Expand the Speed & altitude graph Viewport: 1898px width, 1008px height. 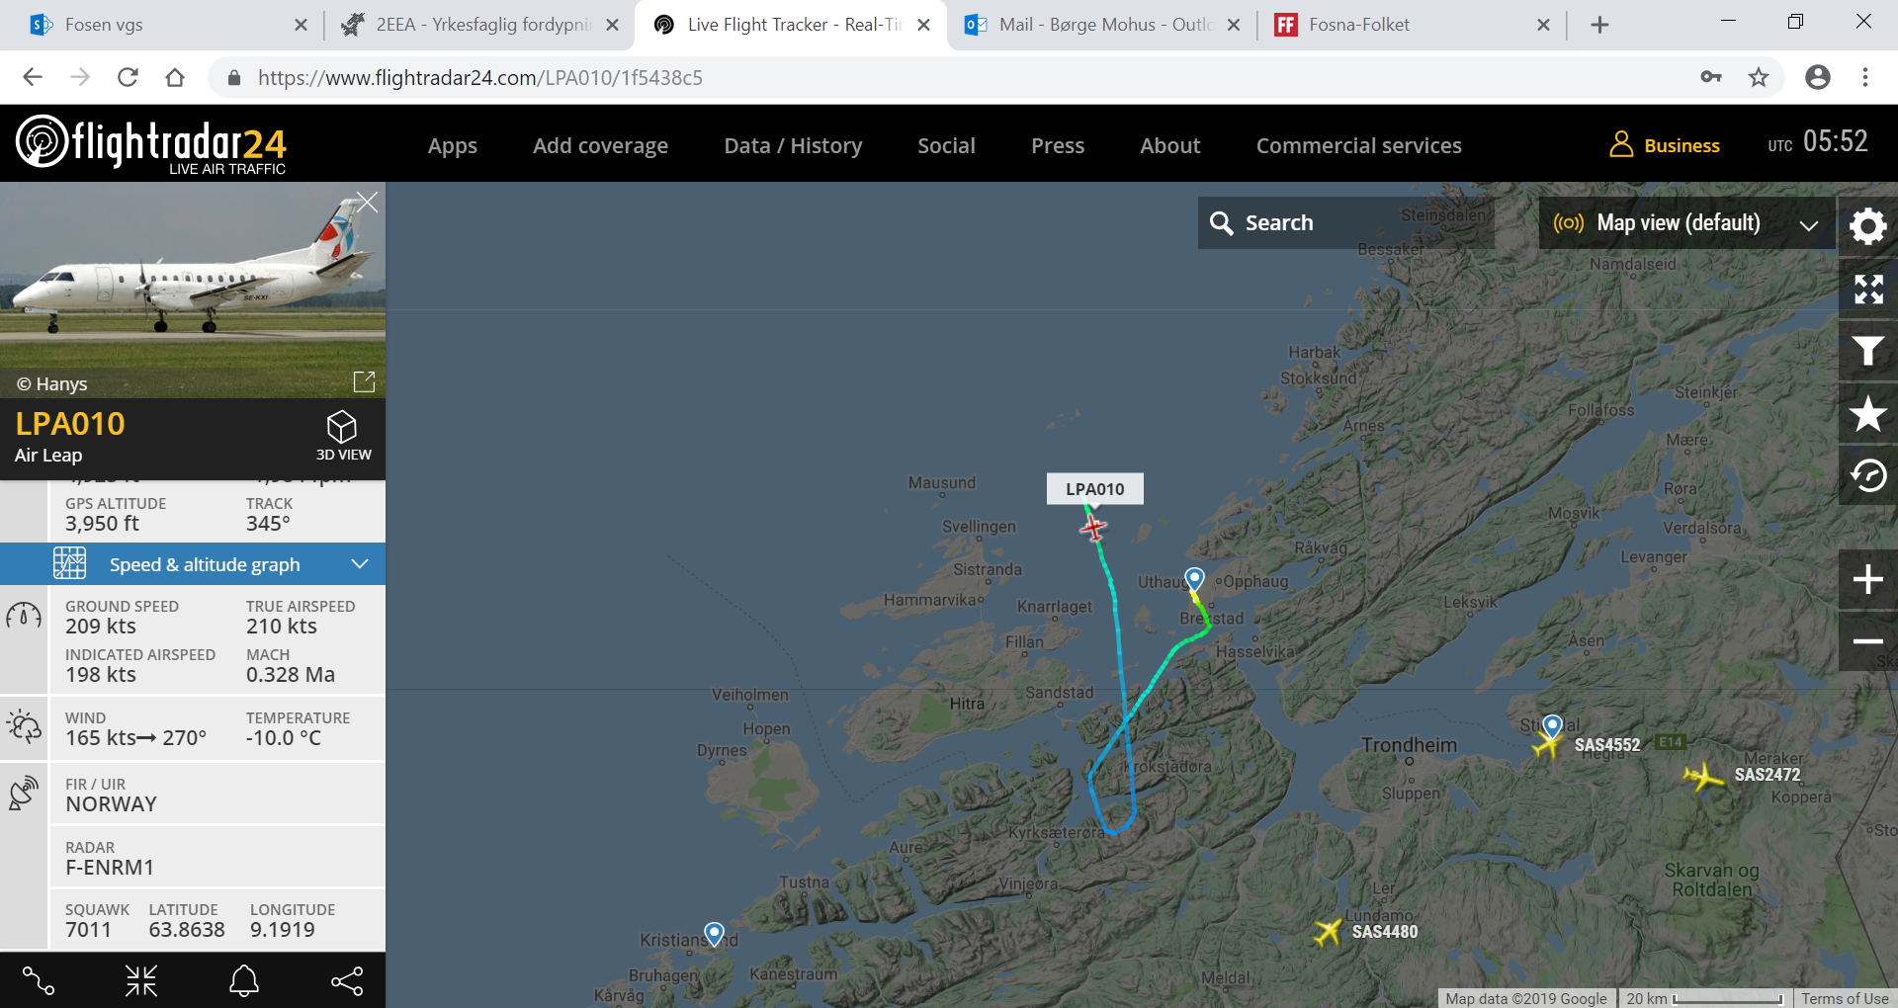193,564
